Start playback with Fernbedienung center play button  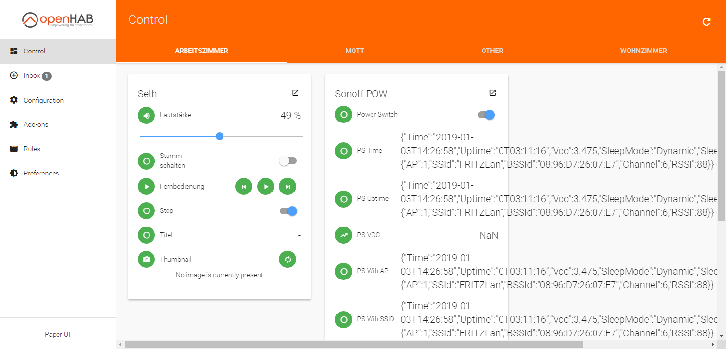coord(265,186)
